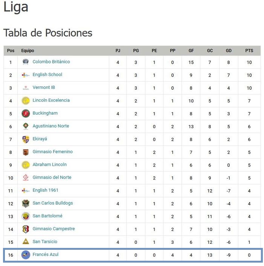Open the English School team link
Image resolution: width=264 pixels, height=266 pixels.
point(47,75)
